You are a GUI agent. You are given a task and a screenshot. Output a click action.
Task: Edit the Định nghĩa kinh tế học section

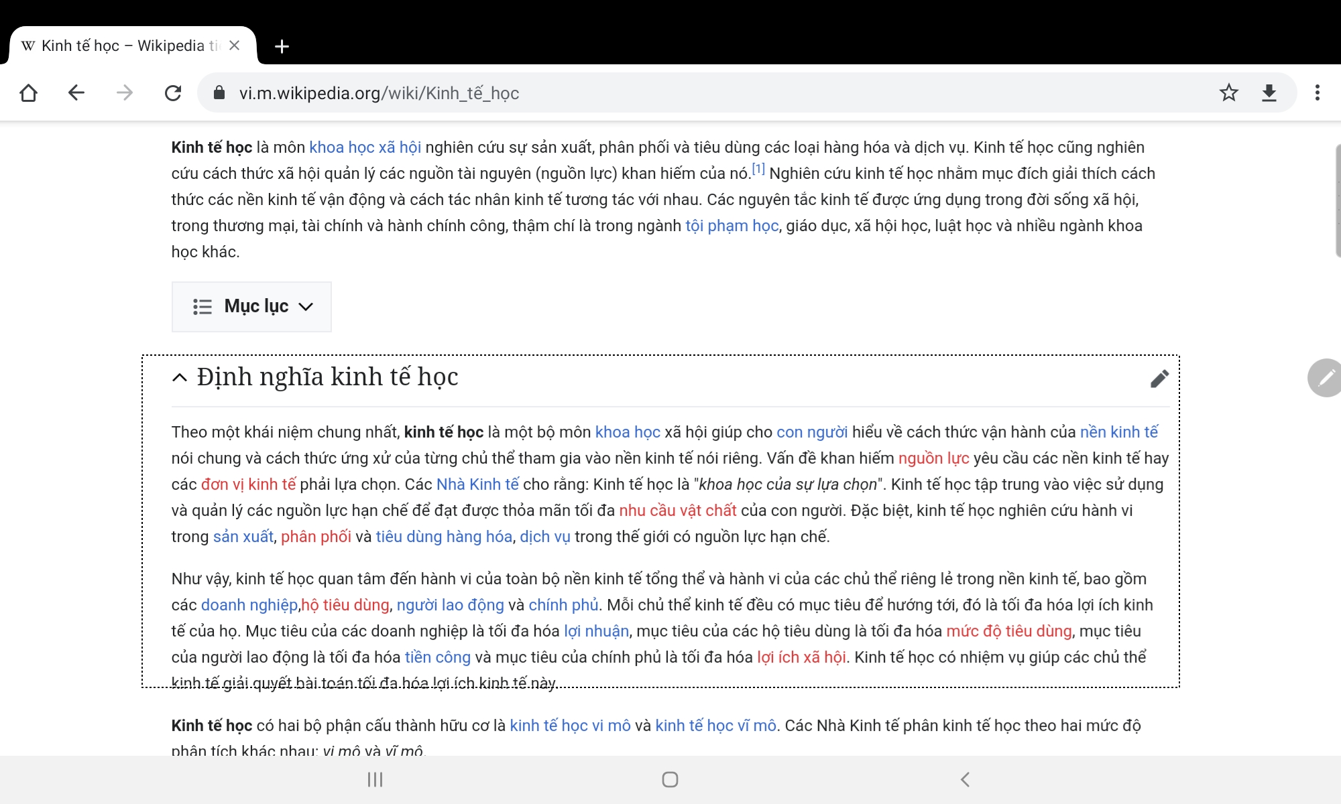[1159, 379]
